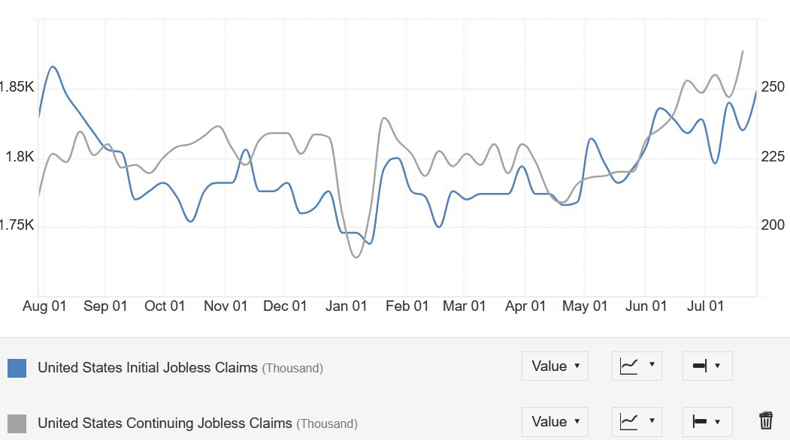Delete the Continuing Jobless Claims series with trash icon

tap(766, 420)
